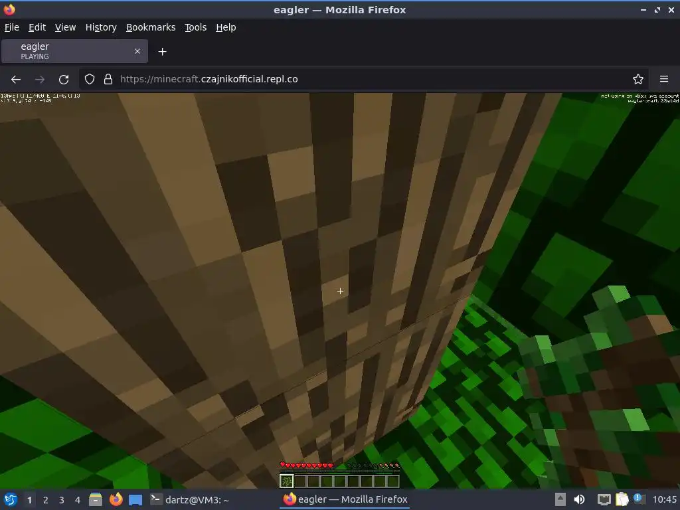Open the clipboard manager tray icon
Screen dimensions: 680x510
622,499
